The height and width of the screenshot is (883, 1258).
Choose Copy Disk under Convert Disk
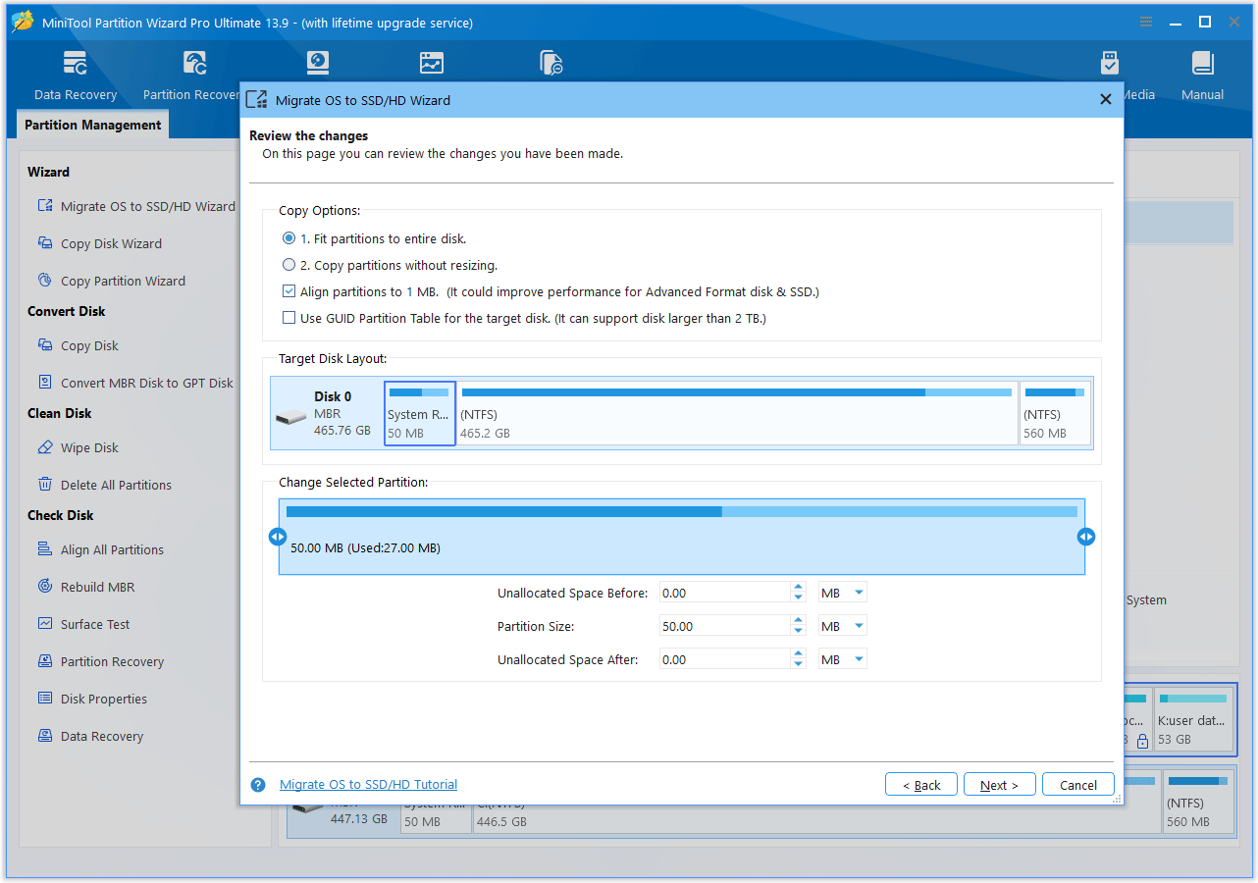[x=89, y=345]
